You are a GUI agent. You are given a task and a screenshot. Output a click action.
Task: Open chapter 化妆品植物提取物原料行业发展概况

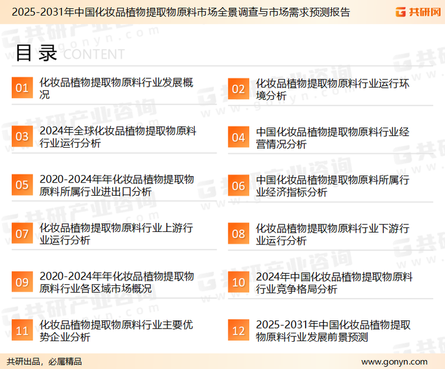point(116,88)
